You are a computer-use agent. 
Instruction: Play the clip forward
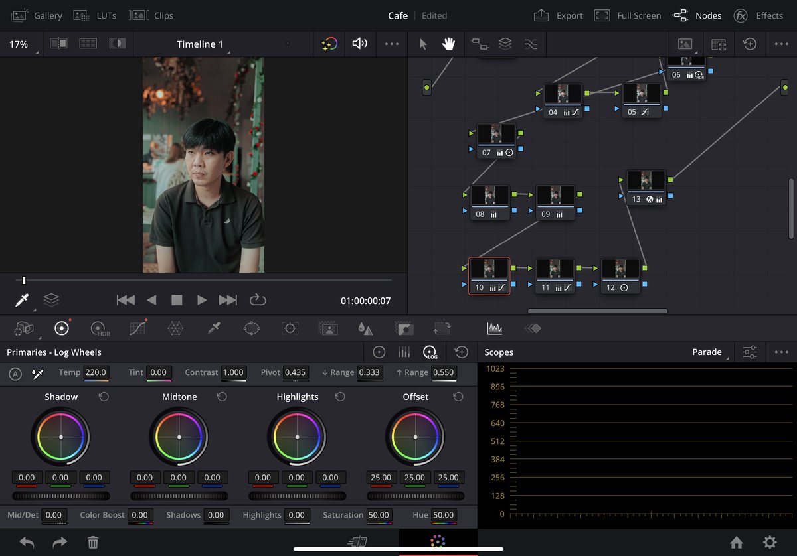202,300
